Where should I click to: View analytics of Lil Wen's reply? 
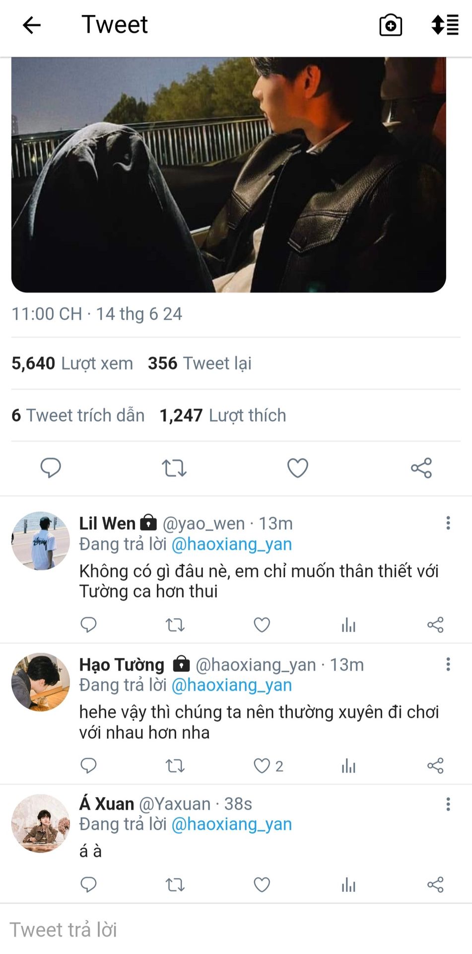[x=348, y=625]
